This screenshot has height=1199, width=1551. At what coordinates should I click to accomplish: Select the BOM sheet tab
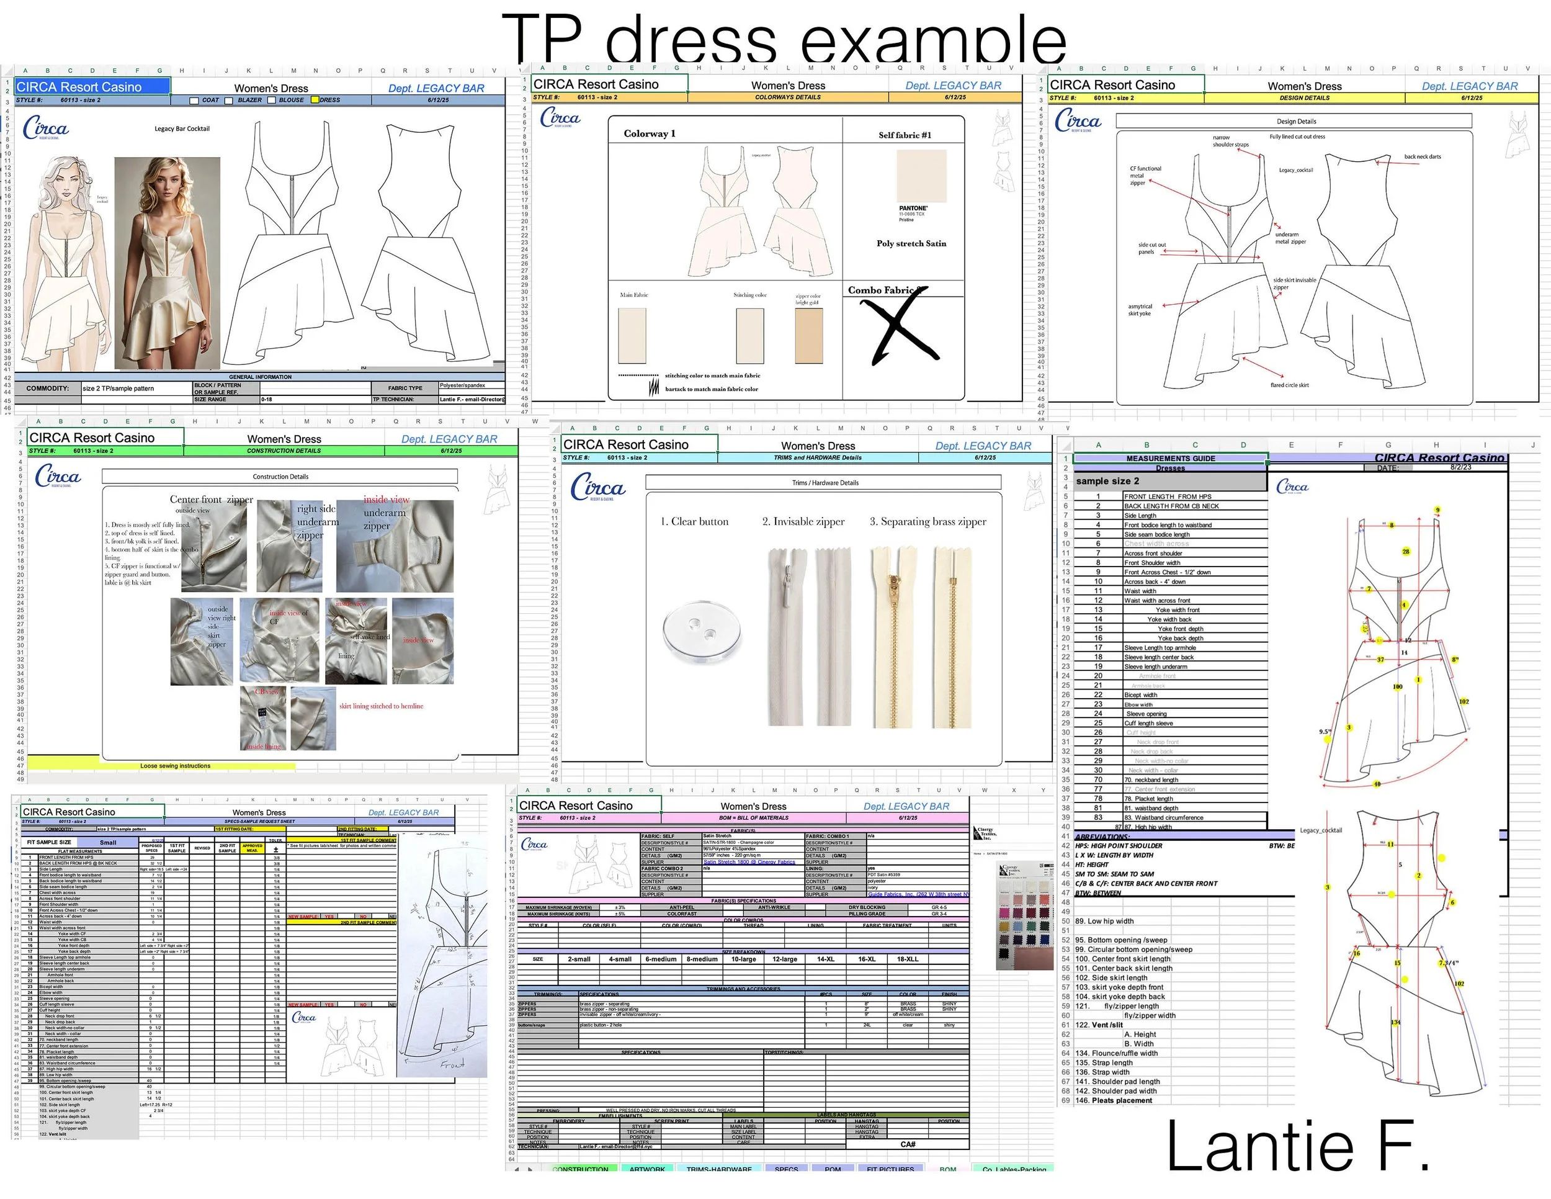coord(947,1168)
